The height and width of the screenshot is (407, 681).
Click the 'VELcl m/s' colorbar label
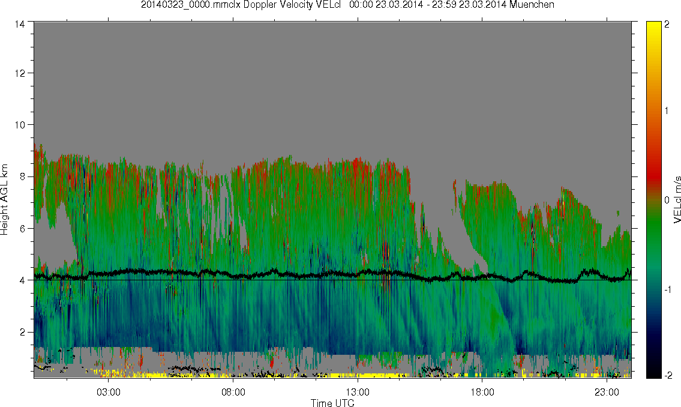(x=677, y=200)
